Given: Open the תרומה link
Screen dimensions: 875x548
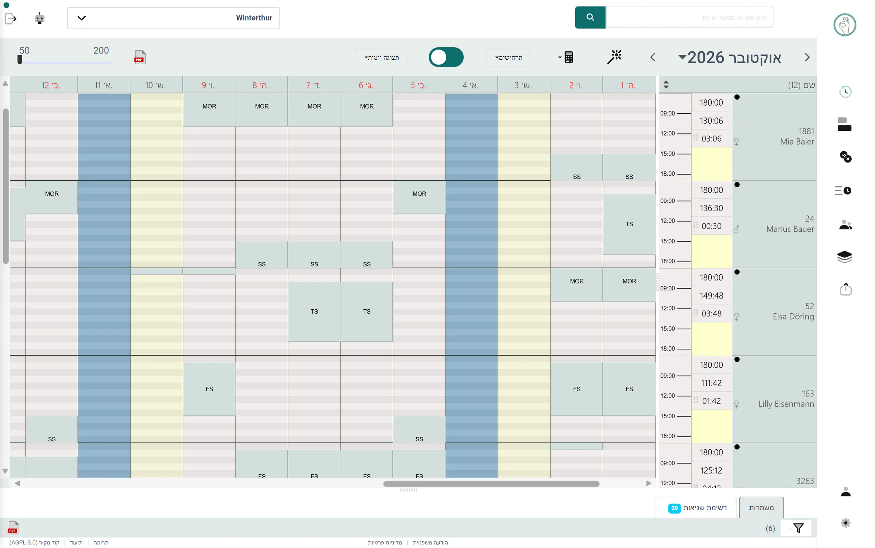Looking at the screenshot, I should tap(101, 543).
